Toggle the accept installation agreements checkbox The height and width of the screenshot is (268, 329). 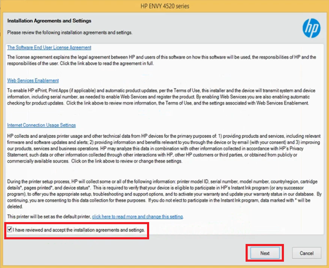(9, 229)
